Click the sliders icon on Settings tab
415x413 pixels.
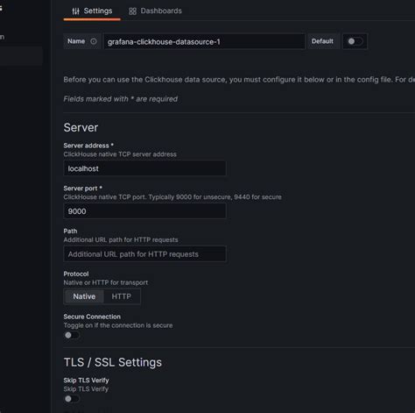[x=75, y=11]
